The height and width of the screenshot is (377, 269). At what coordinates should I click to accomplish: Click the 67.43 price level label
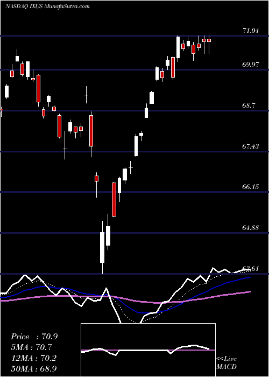pyautogui.click(x=251, y=146)
